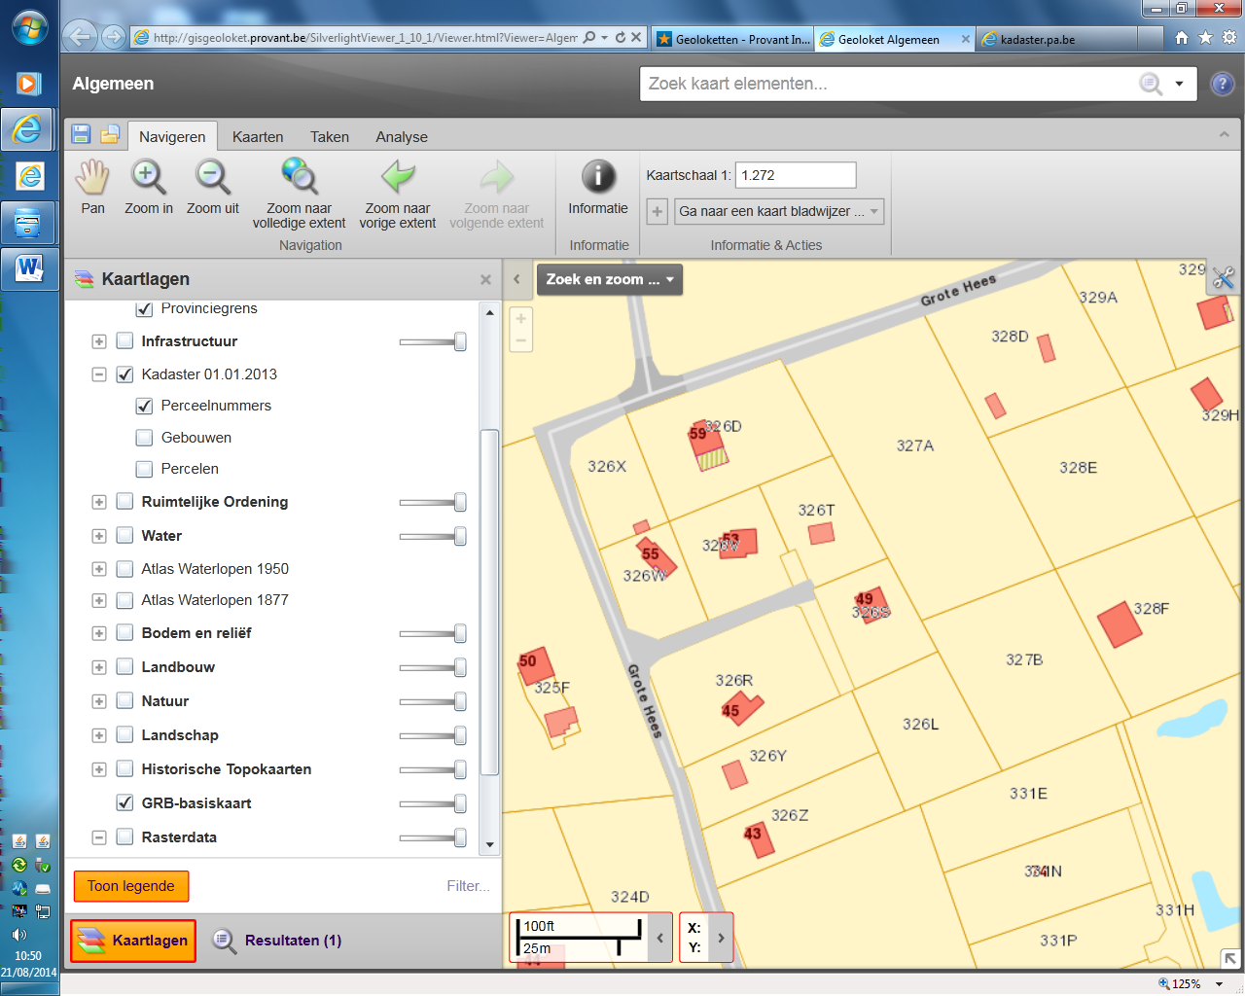Screen dimensions: 1245x996
Task: Collapse the Kadaster 01.01.2013 group
Action: point(99,374)
